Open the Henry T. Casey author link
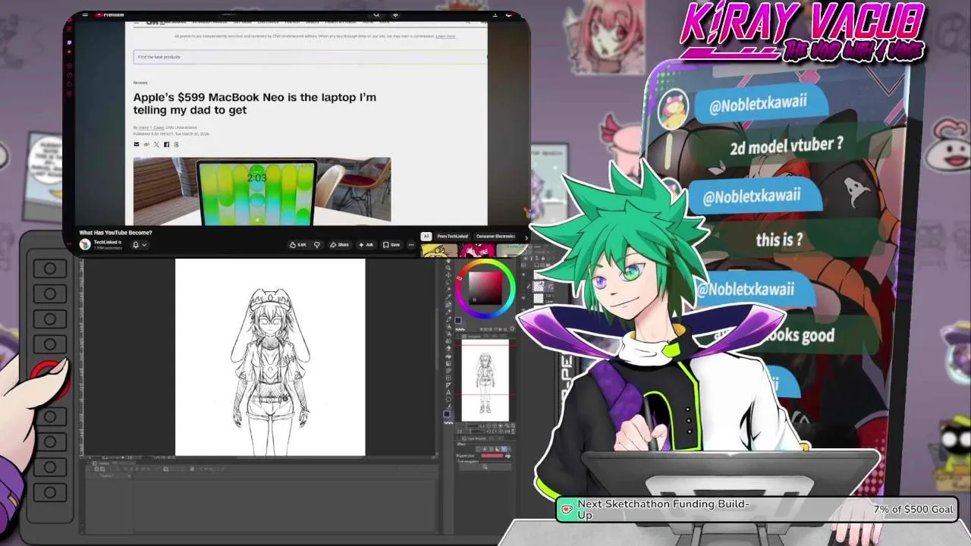This screenshot has height=546, width=971. click(x=151, y=127)
